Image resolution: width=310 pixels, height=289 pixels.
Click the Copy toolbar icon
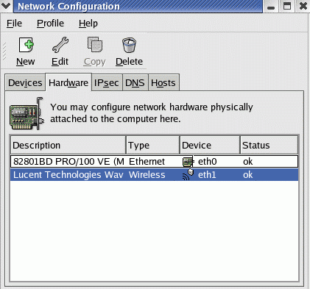point(95,44)
